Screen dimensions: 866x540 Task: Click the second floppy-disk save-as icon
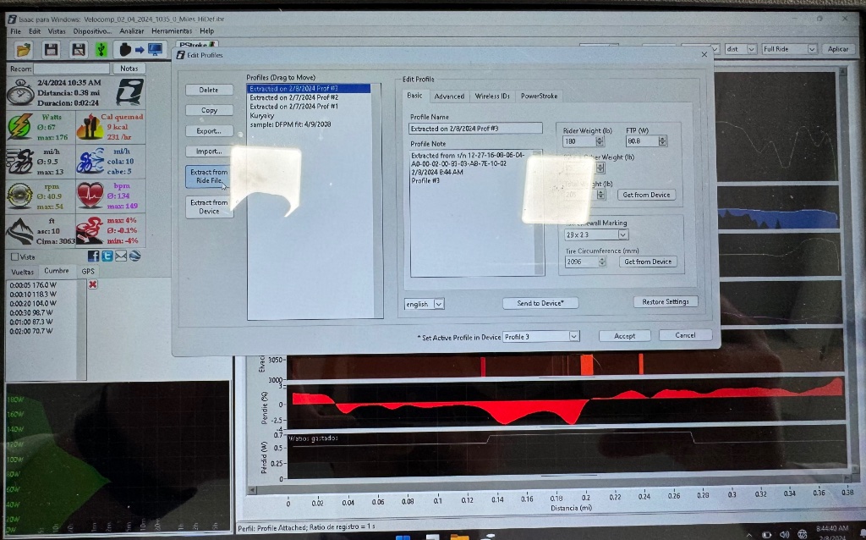78,50
